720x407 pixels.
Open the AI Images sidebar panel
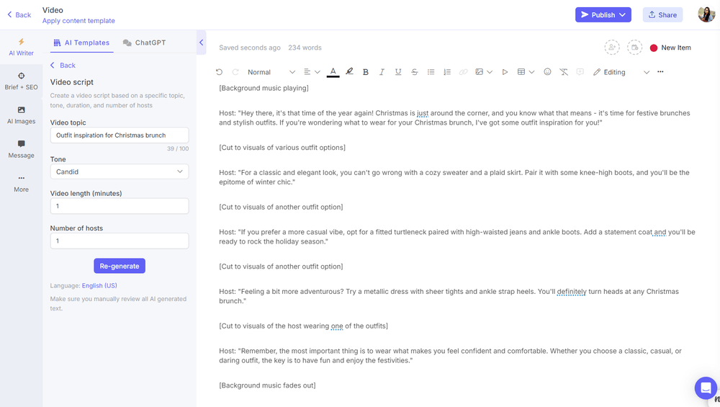click(x=21, y=115)
